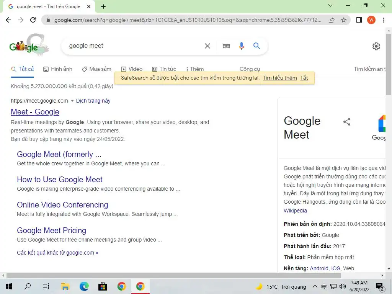Screen dimensions: 392x294
Task: Switch to the Video tab
Action: pyautogui.click(x=132, y=69)
